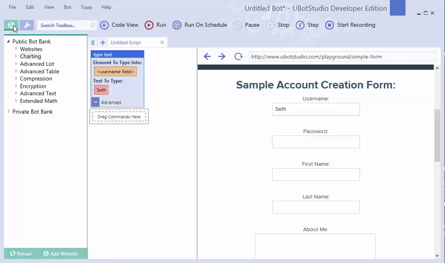
Task: Click the Password input field
Action: [316, 142]
